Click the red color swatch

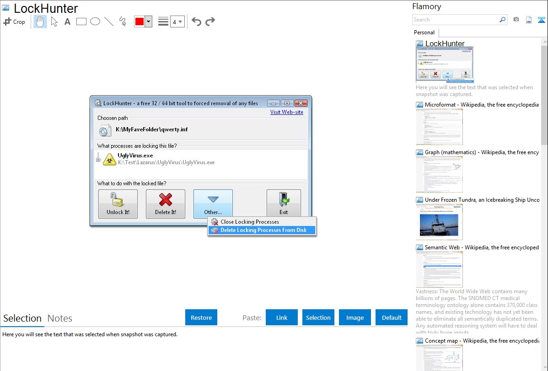coord(140,22)
